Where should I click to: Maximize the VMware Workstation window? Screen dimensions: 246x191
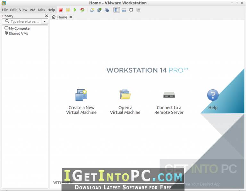[237, 3]
